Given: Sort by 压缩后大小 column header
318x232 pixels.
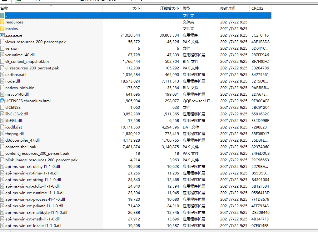Looking at the screenshot, I should [169, 8].
